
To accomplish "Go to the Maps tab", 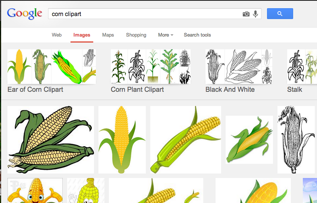I will [x=108, y=35].
